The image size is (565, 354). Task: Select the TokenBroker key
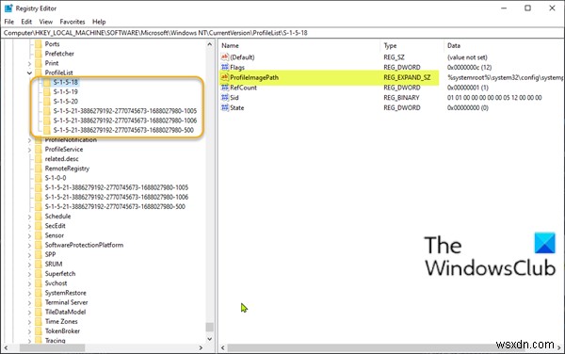pos(62,331)
